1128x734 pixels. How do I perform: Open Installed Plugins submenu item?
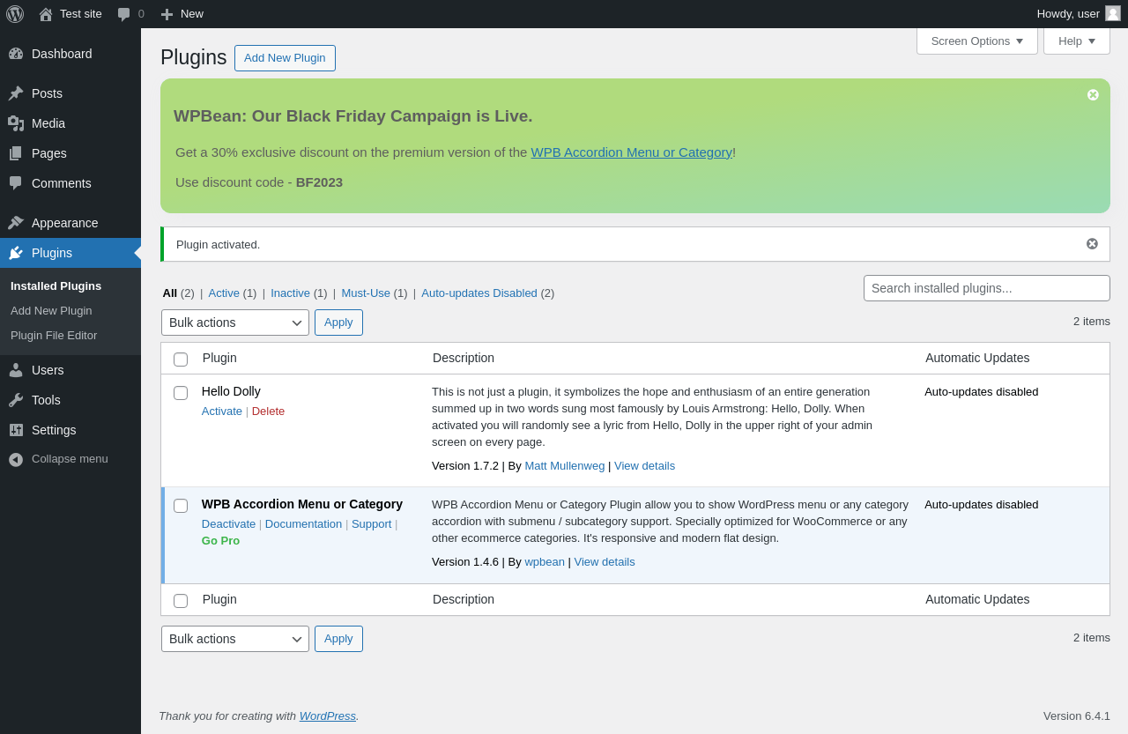tap(56, 286)
